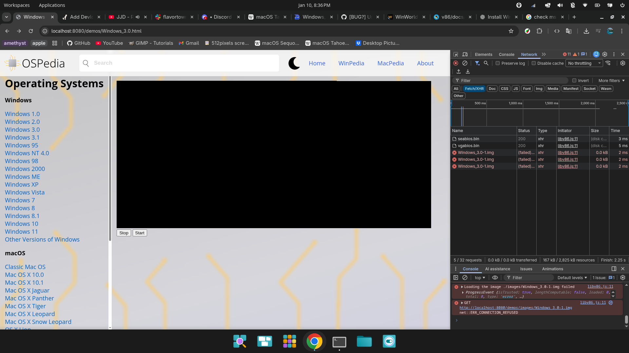The height and width of the screenshot is (353, 629).
Task: Click the inspect element picker icon
Action: tap(456, 55)
